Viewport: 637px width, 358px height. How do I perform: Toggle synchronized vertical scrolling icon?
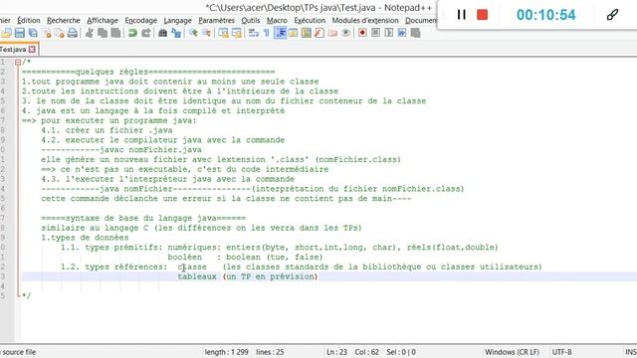[x=223, y=33]
